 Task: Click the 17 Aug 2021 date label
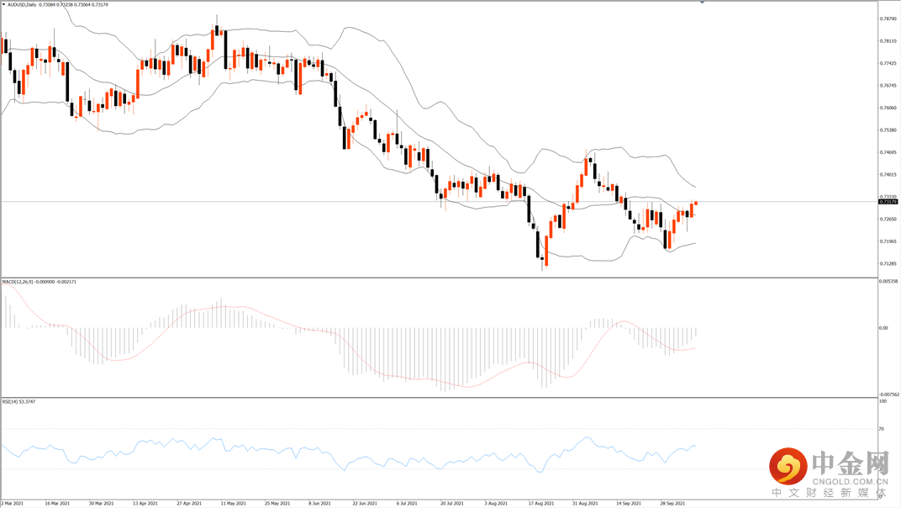click(541, 504)
